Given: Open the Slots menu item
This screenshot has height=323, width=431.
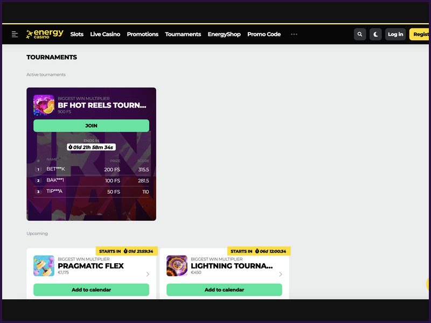Looking at the screenshot, I should click(77, 34).
